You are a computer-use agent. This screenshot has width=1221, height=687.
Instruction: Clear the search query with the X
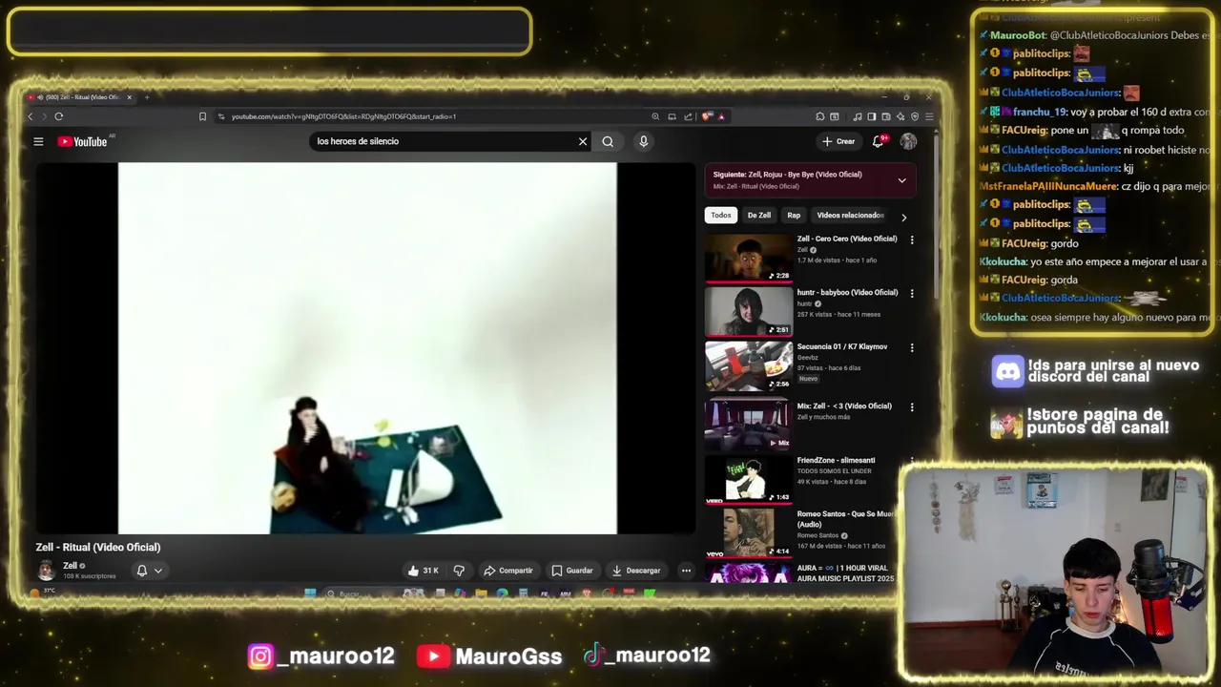point(583,141)
